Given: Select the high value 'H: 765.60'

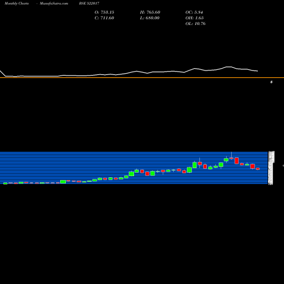Looking at the screenshot, I should (x=150, y=12).
